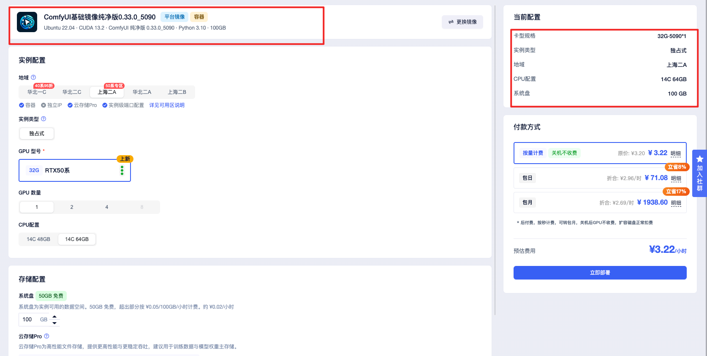Click the 立省8% discount badge
The height and width of the screenshot is (356, 707).
[x=677, y=167]
